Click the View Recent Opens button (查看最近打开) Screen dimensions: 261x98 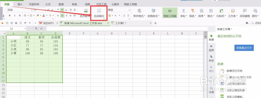[244, 48]
